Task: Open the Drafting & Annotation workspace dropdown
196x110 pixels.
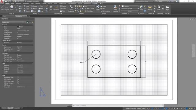Action: 33,1
